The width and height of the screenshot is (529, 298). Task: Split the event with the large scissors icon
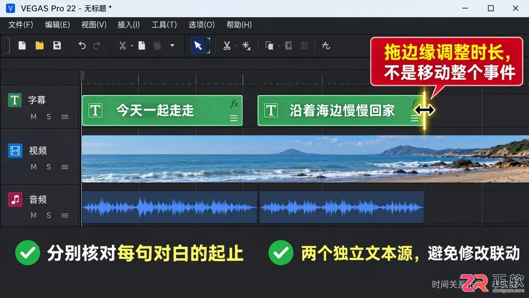[x=227, y=46]
